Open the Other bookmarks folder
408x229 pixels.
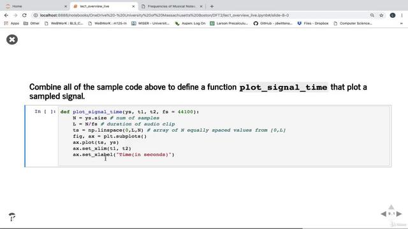point(31,24)
